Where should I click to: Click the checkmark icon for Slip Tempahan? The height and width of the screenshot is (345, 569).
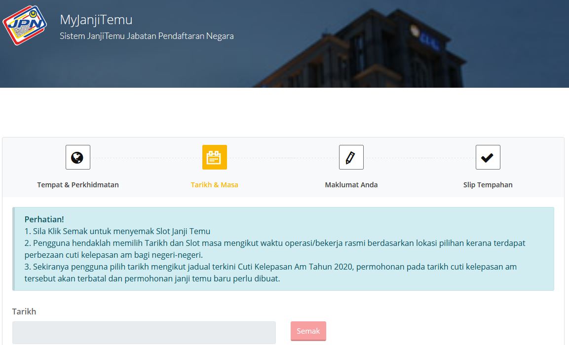click(488, 157)
